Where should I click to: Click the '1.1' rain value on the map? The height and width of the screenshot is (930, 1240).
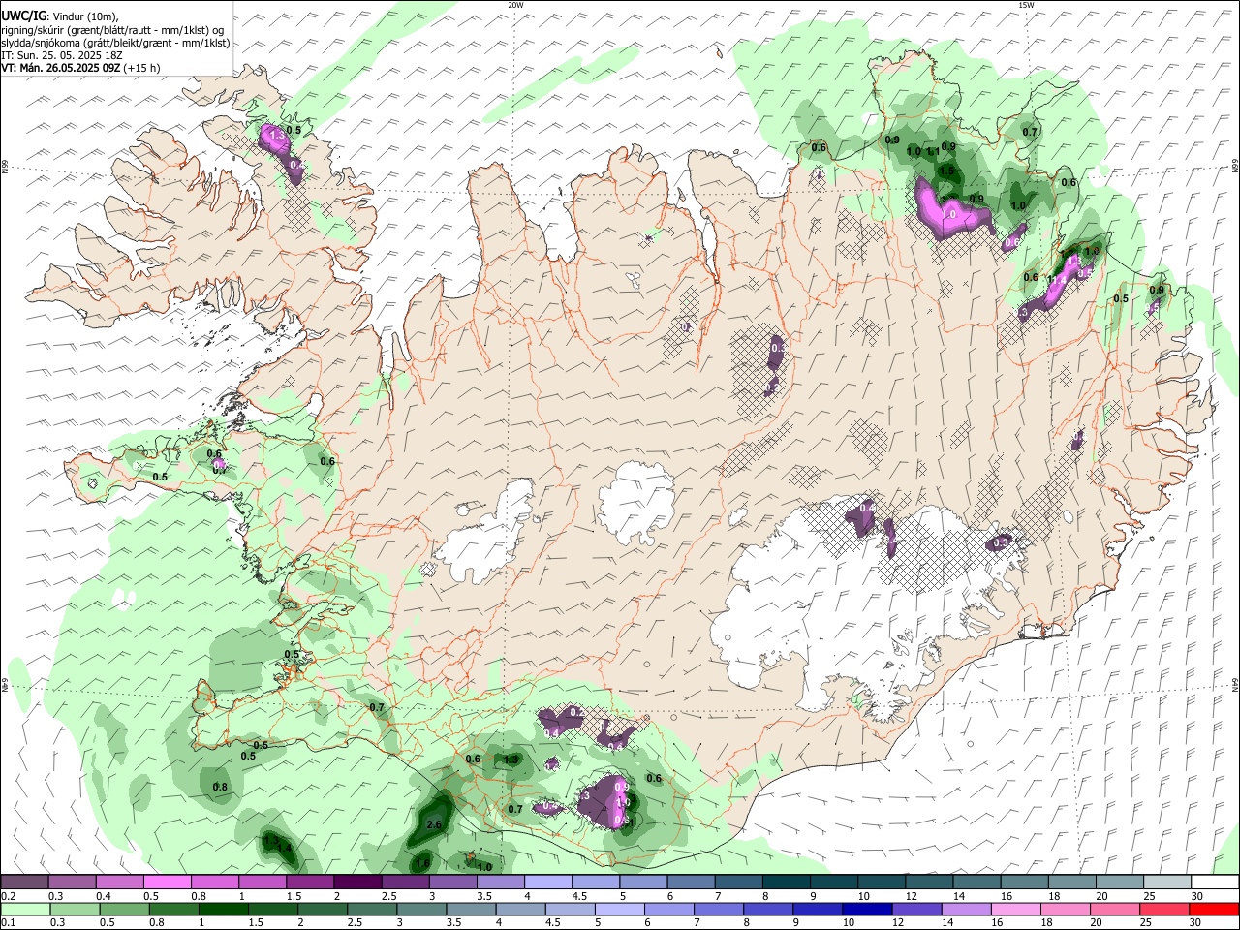(933, 151)
